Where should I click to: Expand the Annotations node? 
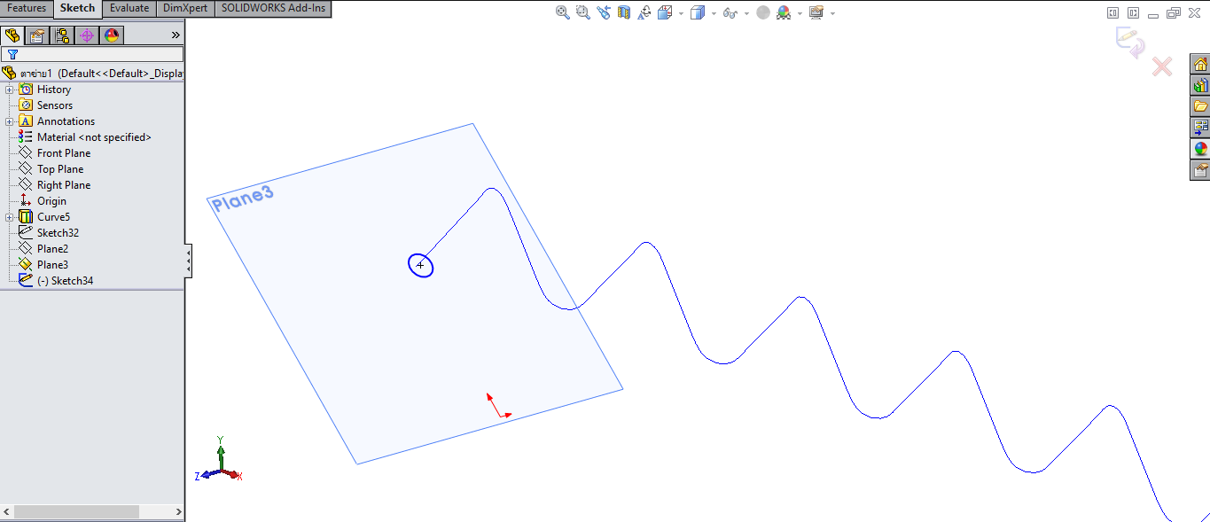click(x=9, y=121)
